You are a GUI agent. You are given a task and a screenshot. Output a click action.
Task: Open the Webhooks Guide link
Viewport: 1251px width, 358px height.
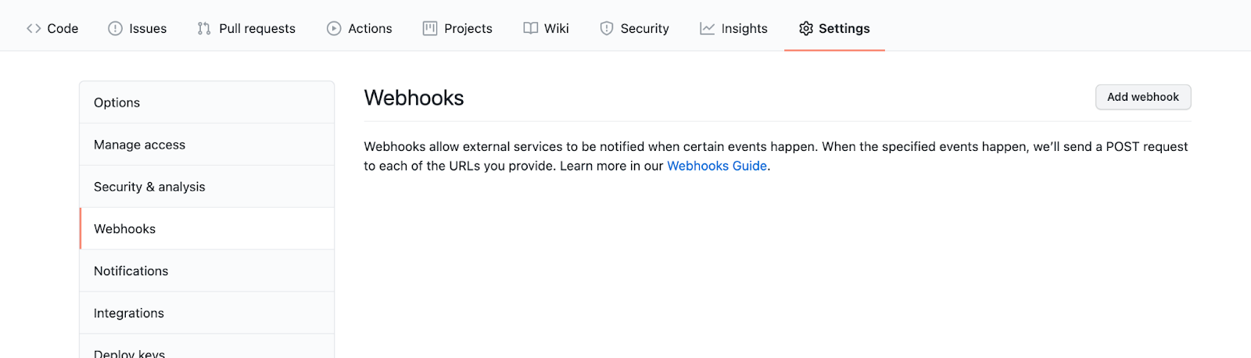(x=716, y=166)
